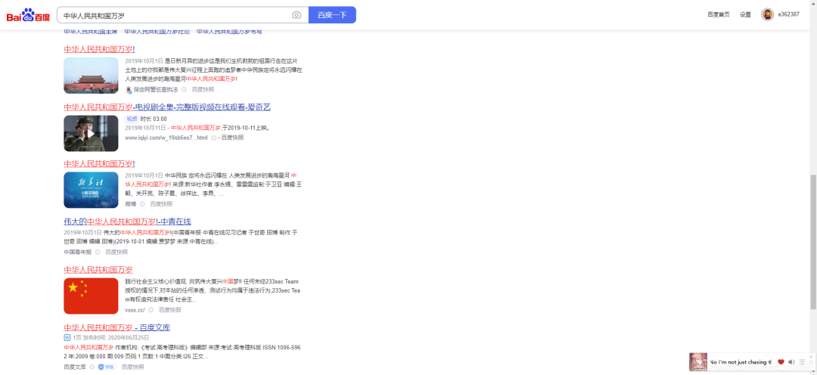Click the Tiananmen gate thumbnail
Image resolution: width=817 pixels, height=375 pixels.
(92, 76)
